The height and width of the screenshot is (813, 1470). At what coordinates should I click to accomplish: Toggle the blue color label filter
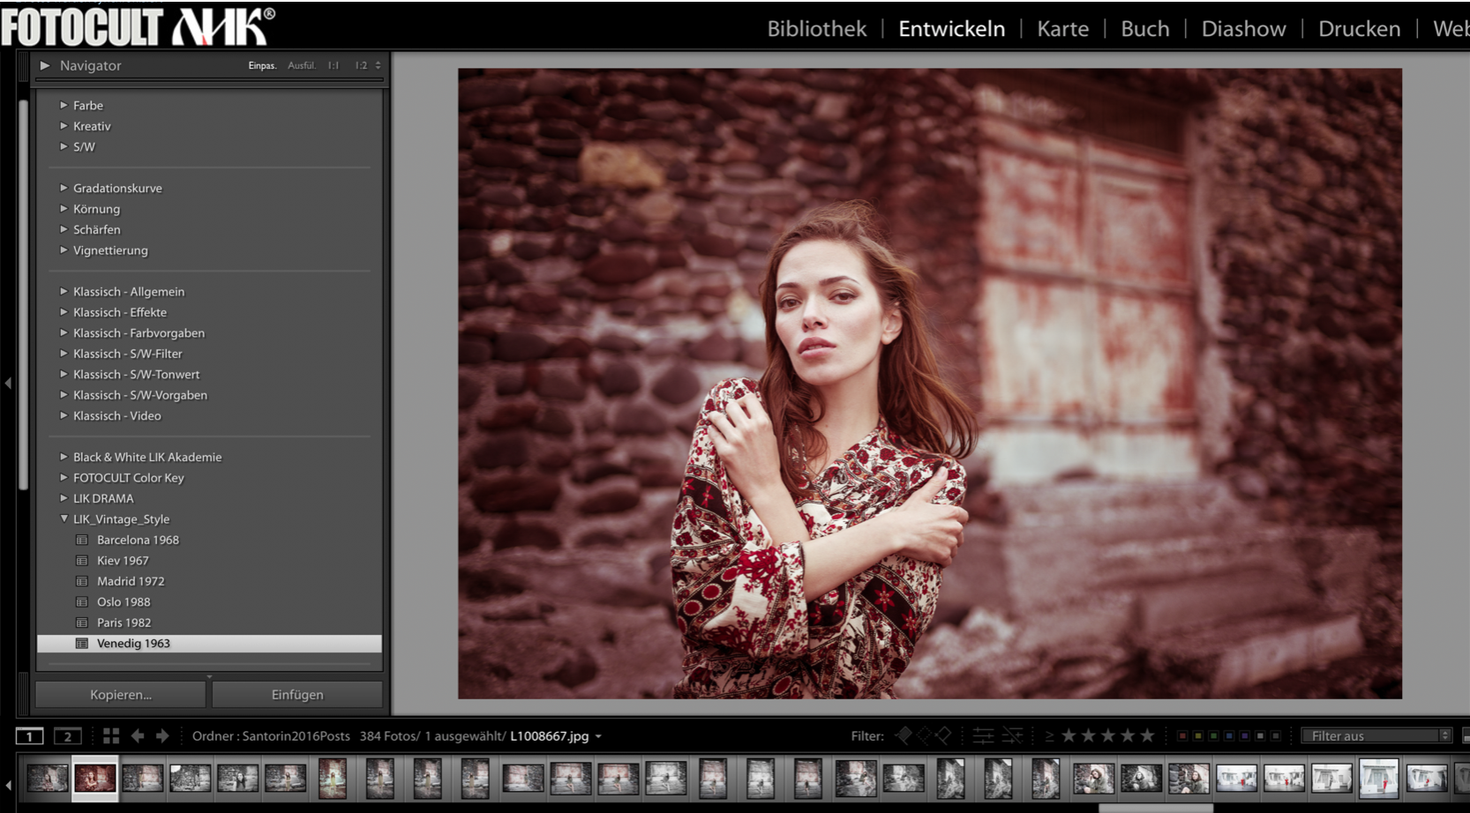coord(1229,735)
